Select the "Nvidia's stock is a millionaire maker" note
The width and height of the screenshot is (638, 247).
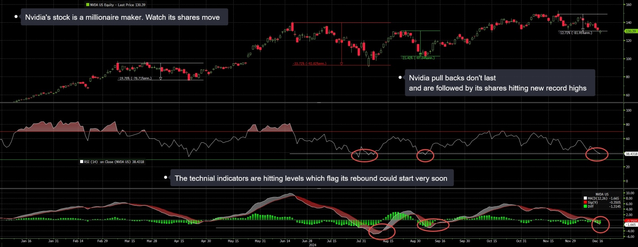[x=124, y=17]
